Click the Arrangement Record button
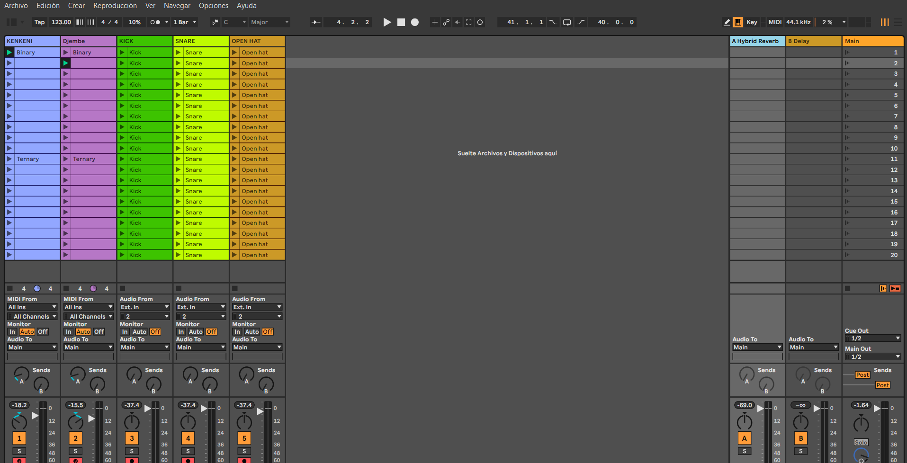Image resolution: width=907 pixels, height=463 pixels. [415, 22]
